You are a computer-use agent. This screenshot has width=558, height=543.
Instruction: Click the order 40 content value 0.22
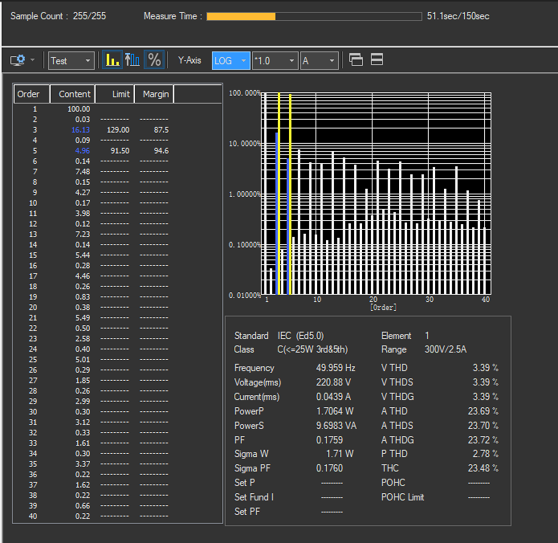(x=82, y=516)
